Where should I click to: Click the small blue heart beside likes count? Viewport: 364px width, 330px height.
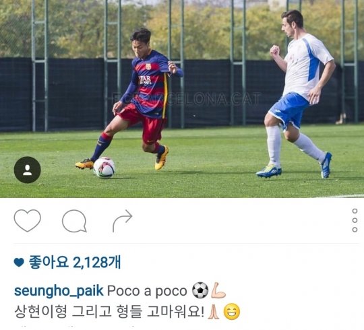19,263
